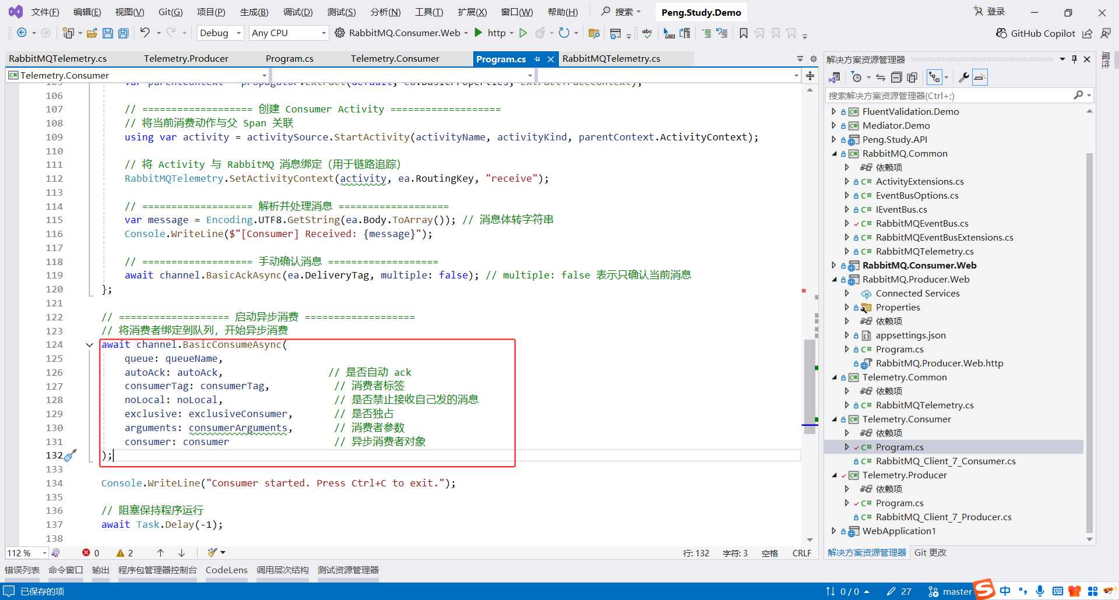The image size is (1119, 600).
Task: Expand the FluentValidation.Demo project node
Action: (x=833, y=111)
